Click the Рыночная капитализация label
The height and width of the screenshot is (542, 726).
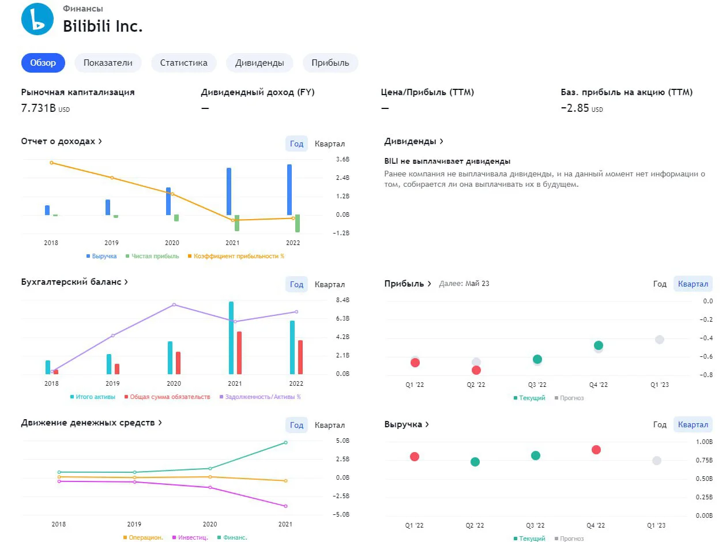78,92
